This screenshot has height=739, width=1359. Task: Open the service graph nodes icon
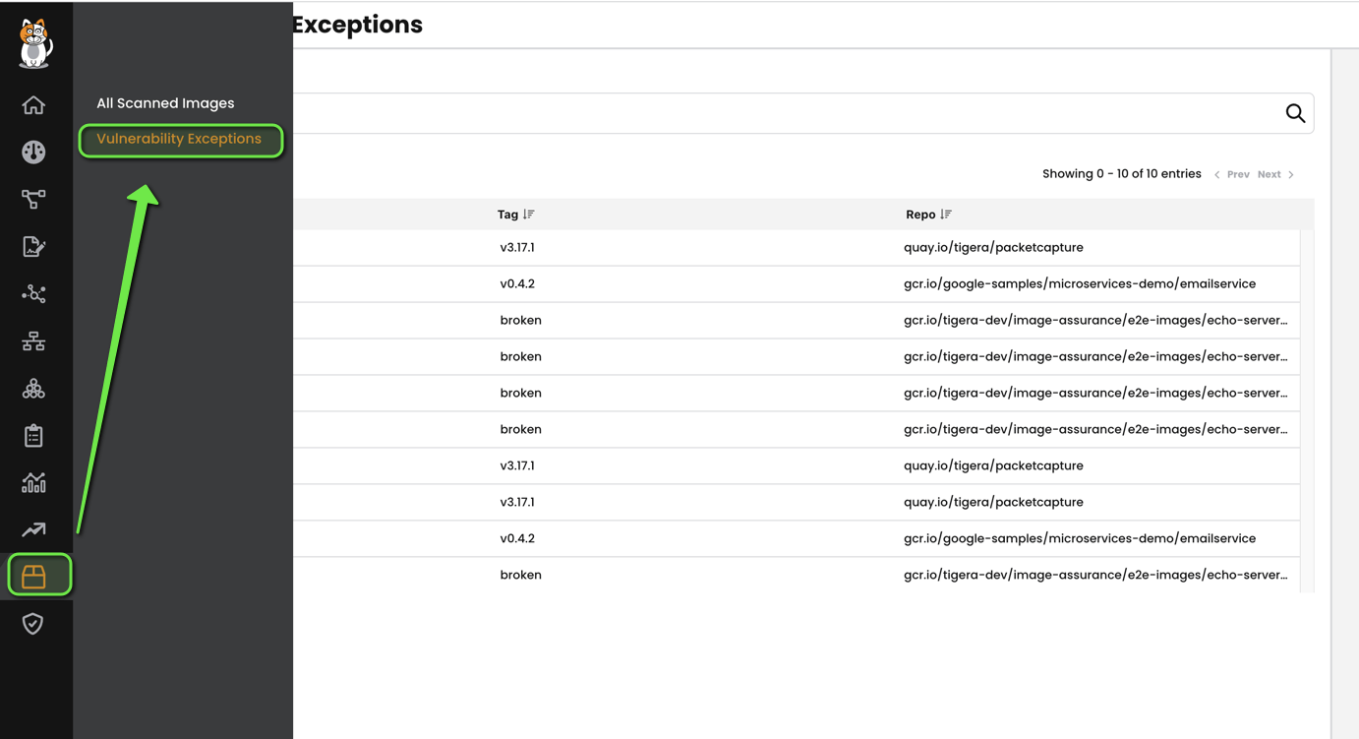[x=33, y=294]
